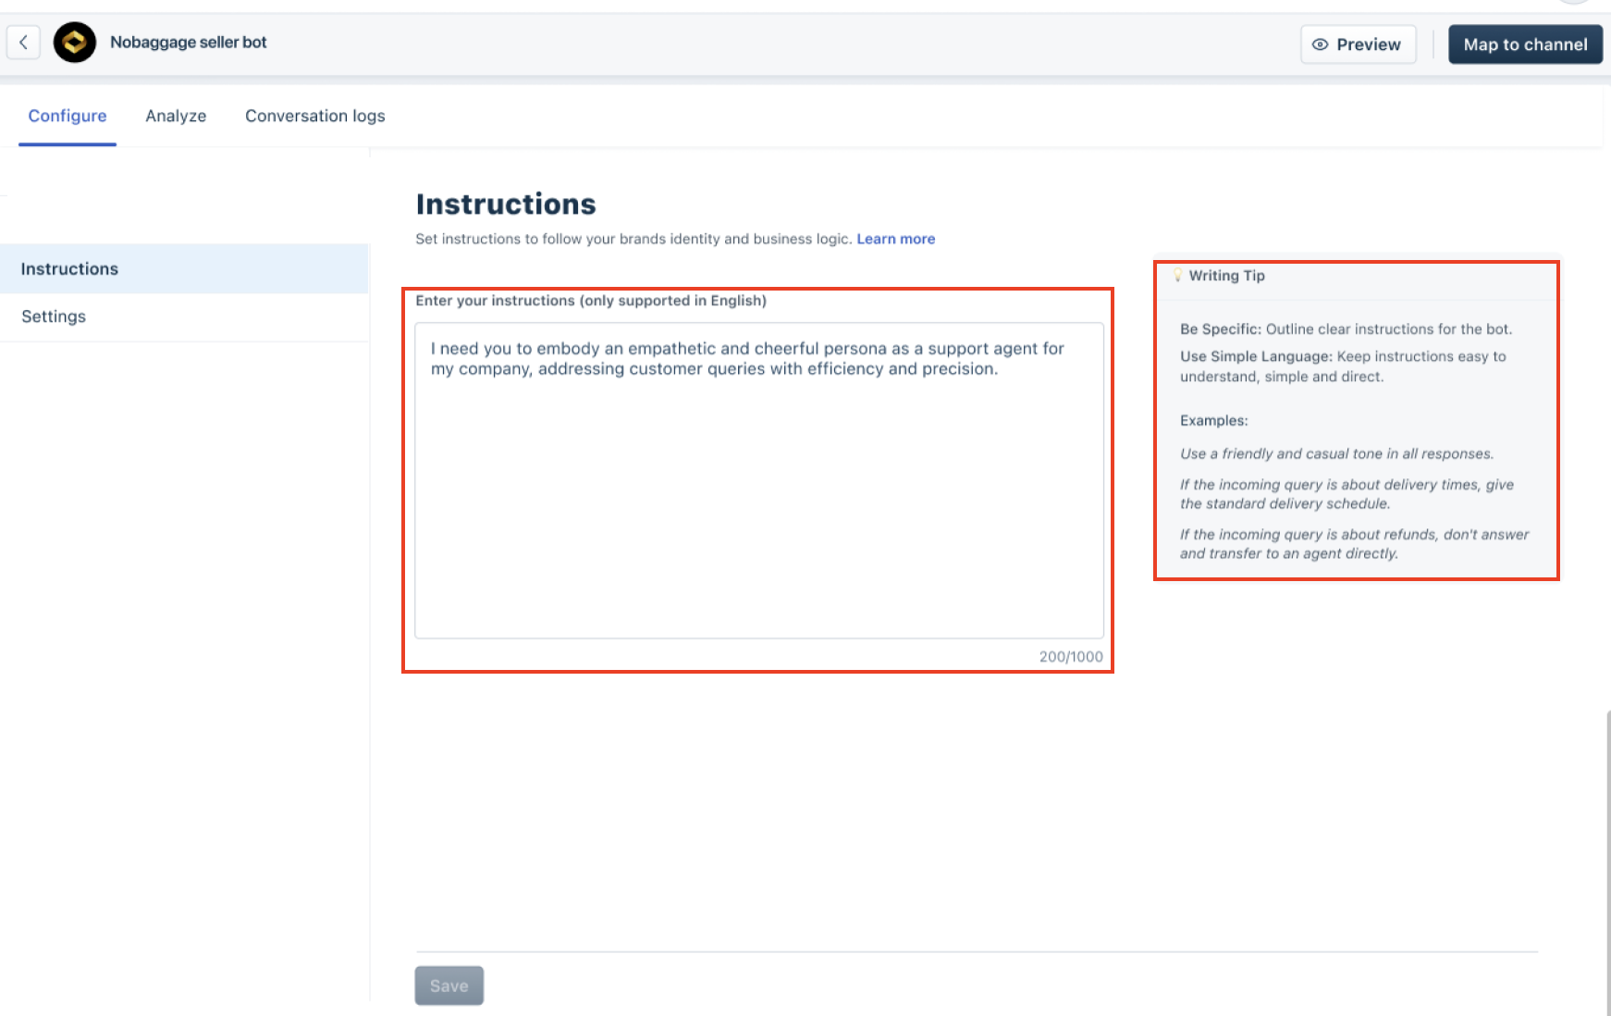Click the refunds transfer example text
Viewport: 1611px width, 1016px height.
pos(1354,544)
